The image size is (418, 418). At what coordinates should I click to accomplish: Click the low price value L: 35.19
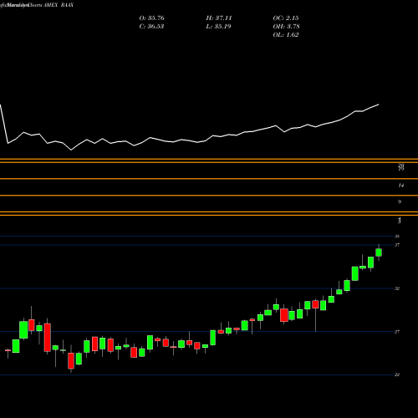pos(218,27)
